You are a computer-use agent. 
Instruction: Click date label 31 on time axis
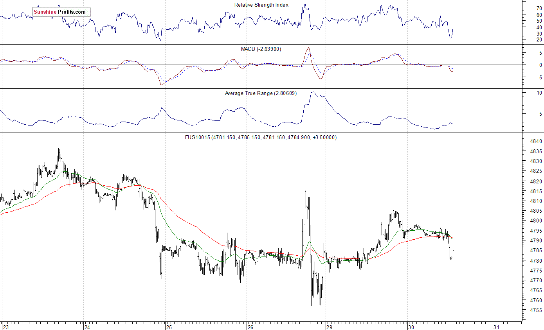pyautogui.click(x=496, y=327)
